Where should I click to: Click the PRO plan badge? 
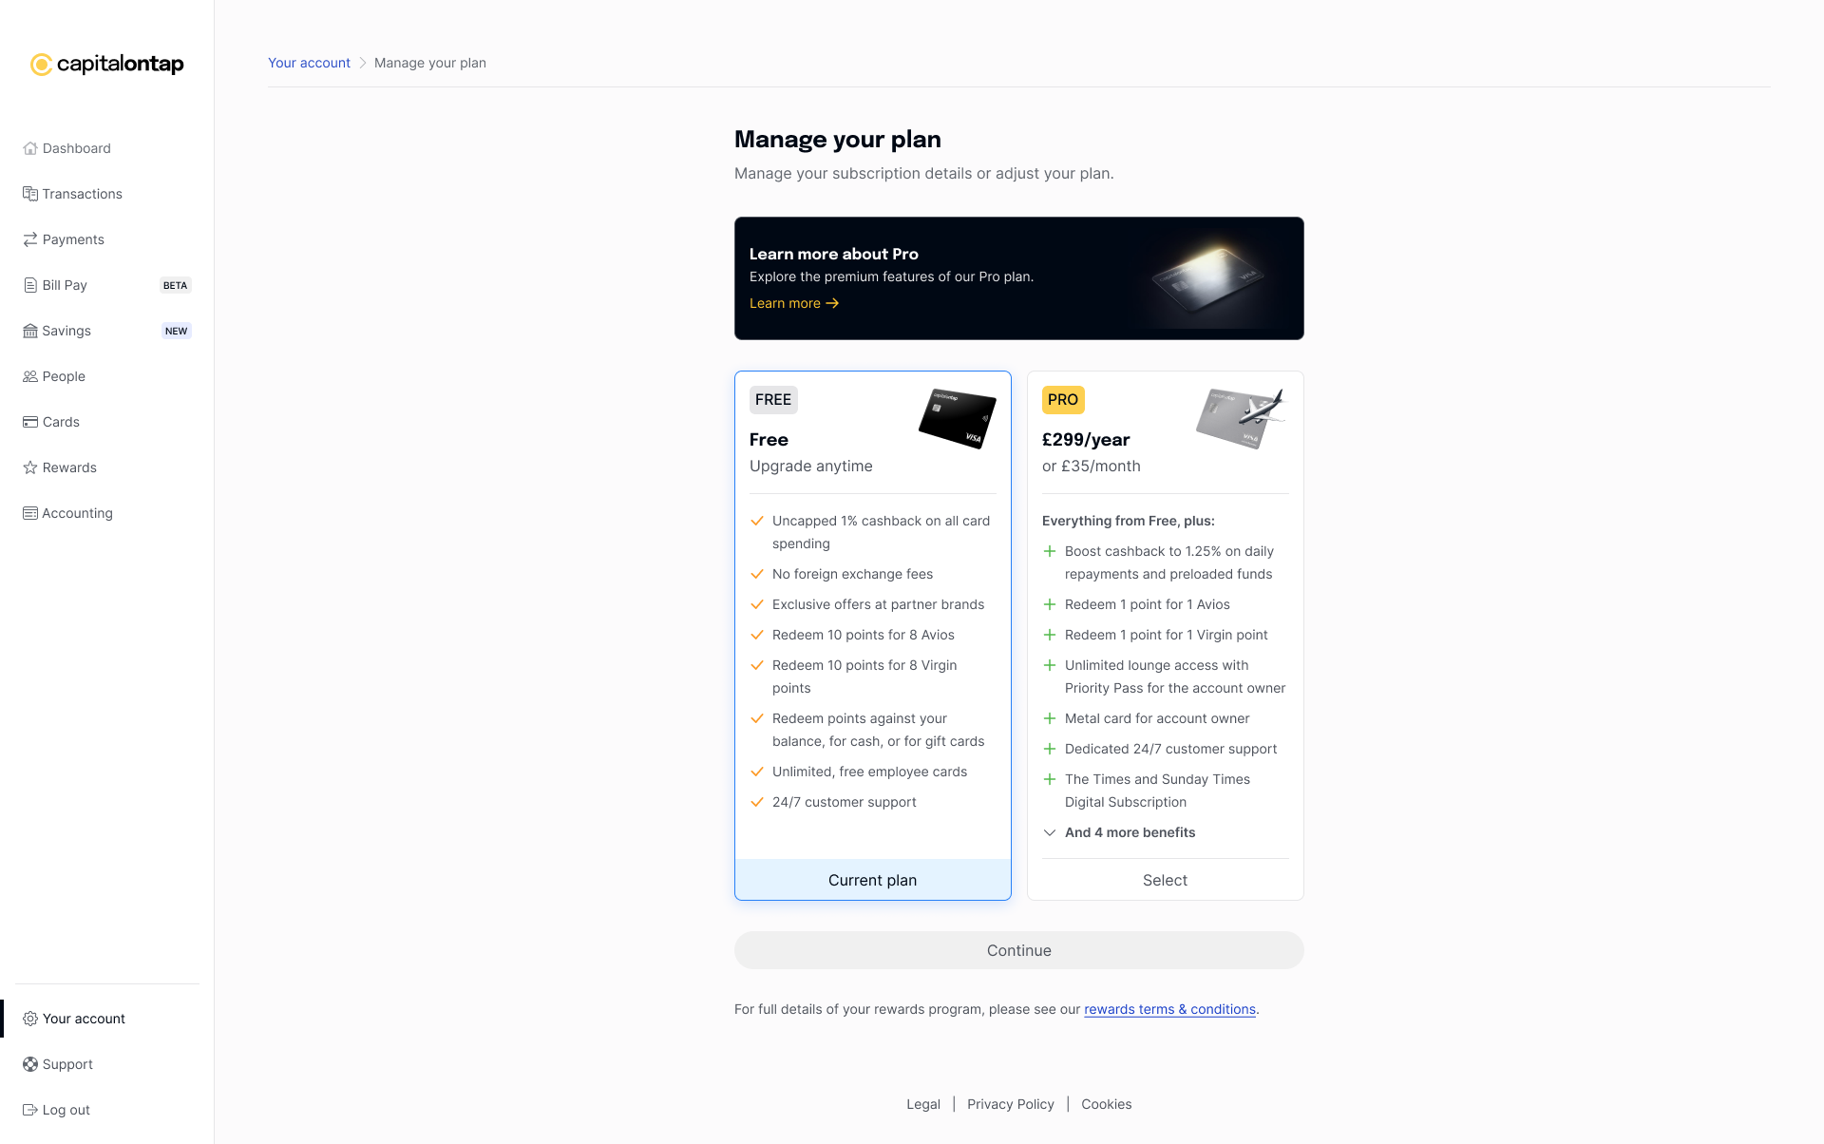[x=1063, y=400]
